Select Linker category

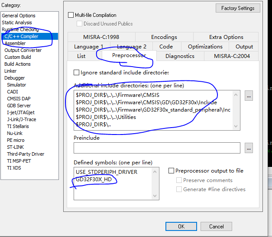pos(10,71)
